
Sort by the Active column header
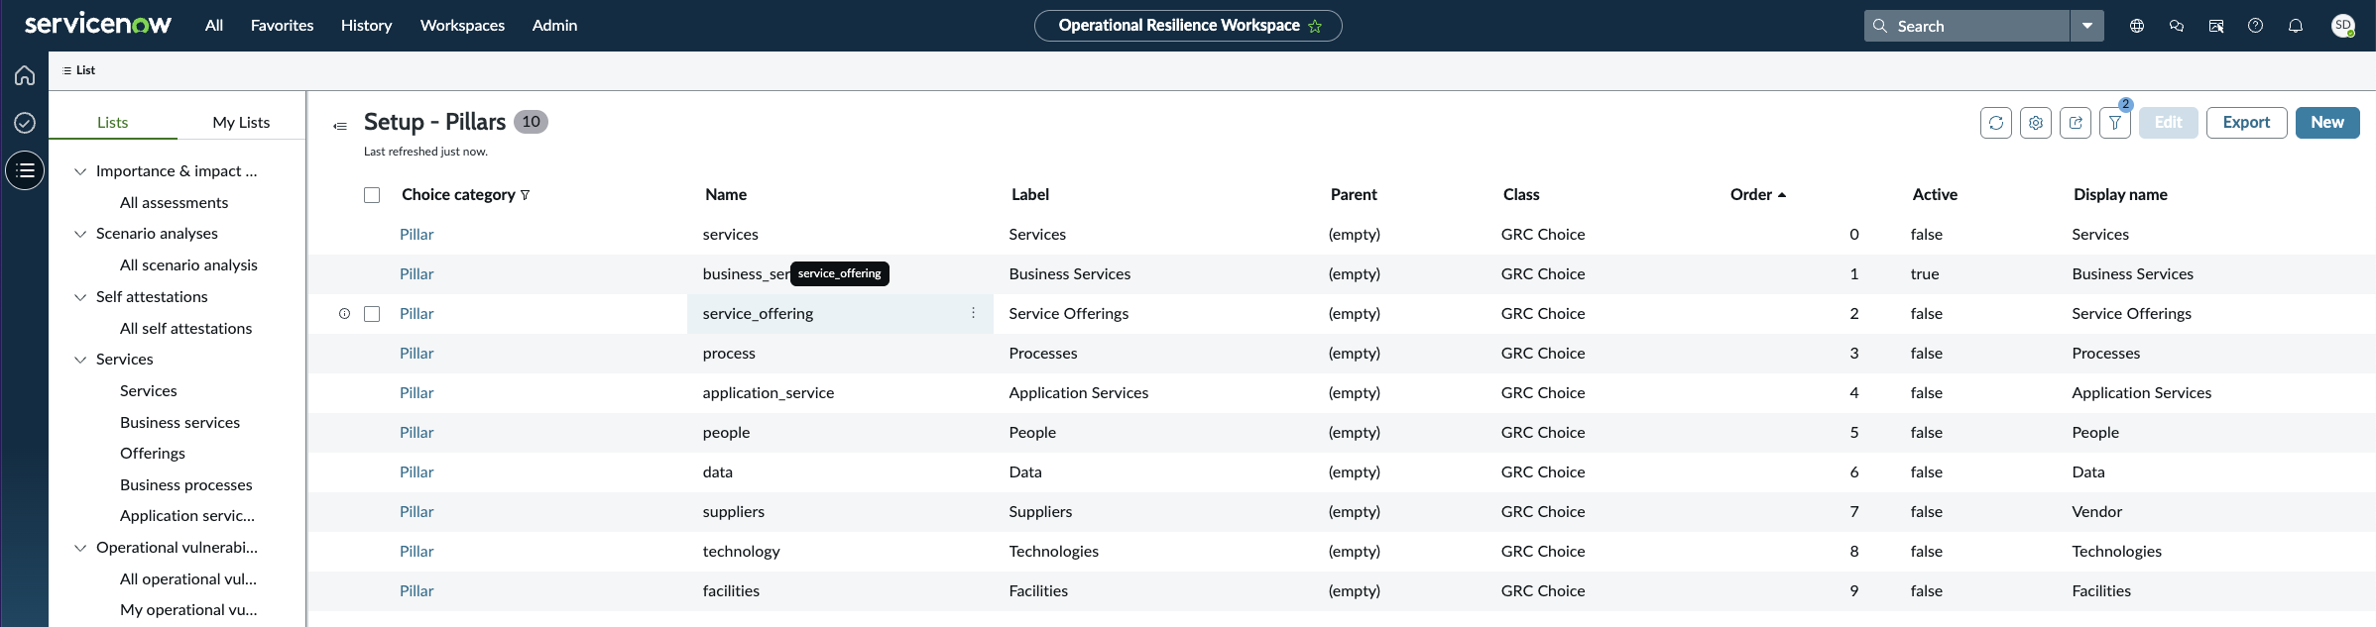1935,195
